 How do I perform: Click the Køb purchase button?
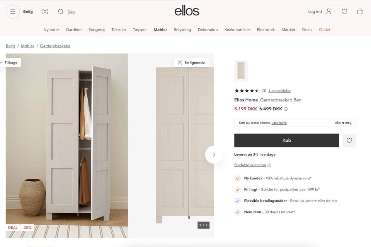click(x=286, y=140)
